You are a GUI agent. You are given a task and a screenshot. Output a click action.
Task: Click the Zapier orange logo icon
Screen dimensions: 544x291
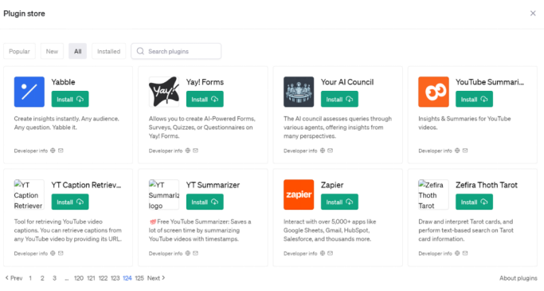pos(299,195)
